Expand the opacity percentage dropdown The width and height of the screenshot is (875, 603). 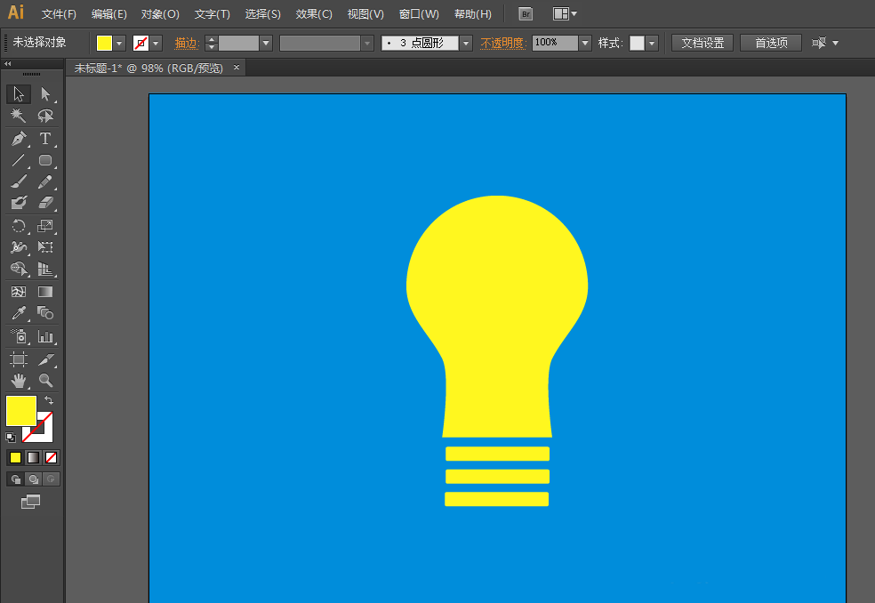[584, 44]
